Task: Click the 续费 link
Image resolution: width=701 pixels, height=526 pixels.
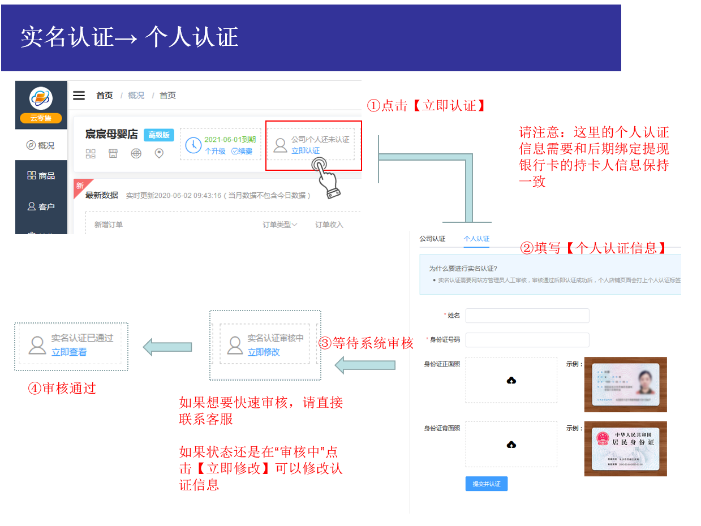Action: pyautogui.click(x=242, y=151)
